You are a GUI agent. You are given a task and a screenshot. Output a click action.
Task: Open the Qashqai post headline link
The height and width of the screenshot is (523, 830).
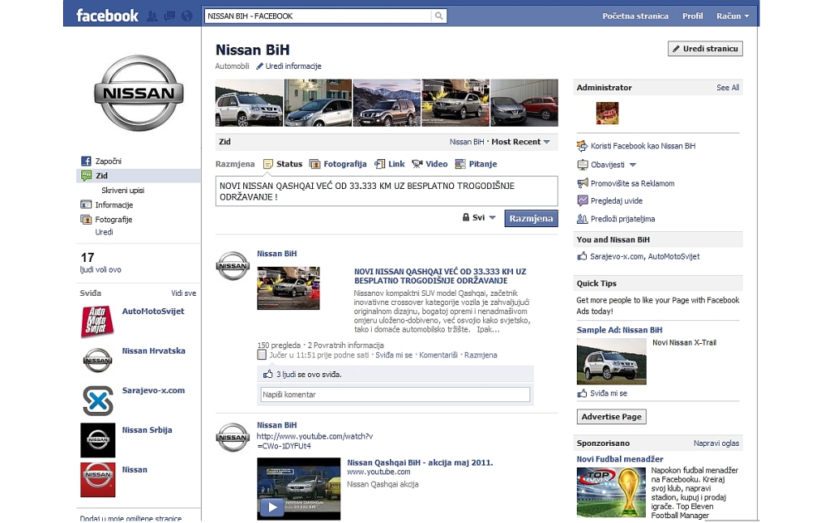coord(441,276)
